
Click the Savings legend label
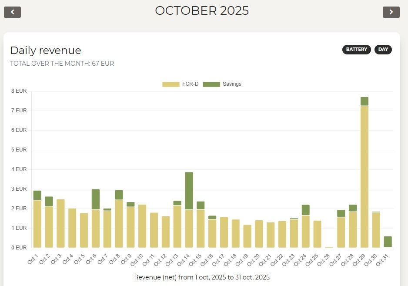pyautogui.click(x=232, y=84)
